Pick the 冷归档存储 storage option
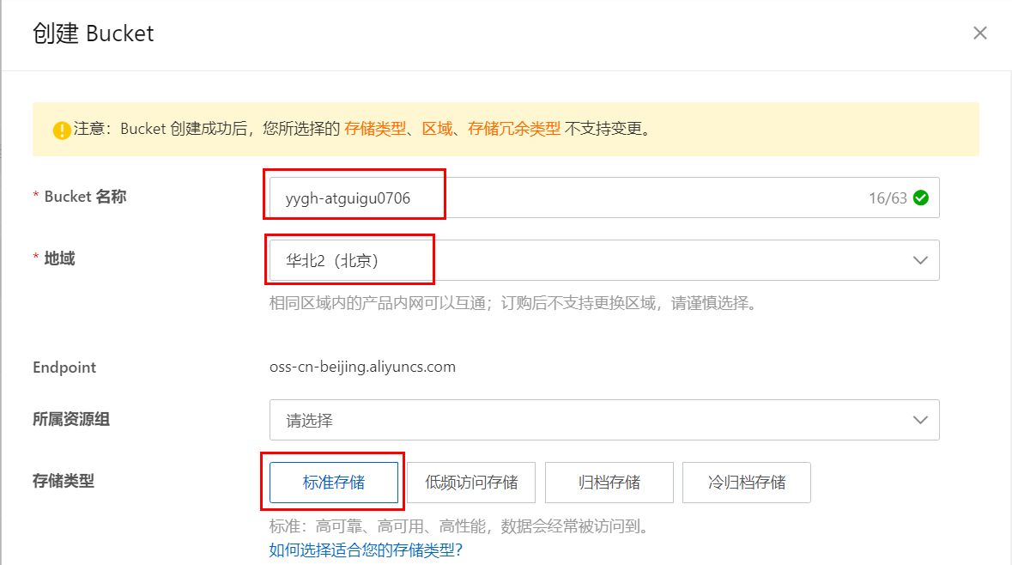The height and width of the screenshot is (565, 1012). [746, 482]
